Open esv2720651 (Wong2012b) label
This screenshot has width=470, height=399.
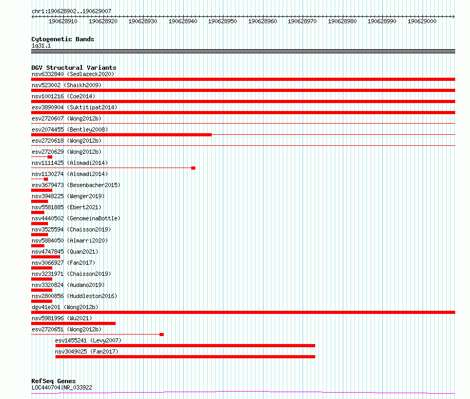pos(67,329)
